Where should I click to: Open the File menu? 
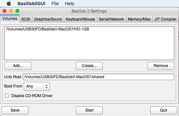55,4
